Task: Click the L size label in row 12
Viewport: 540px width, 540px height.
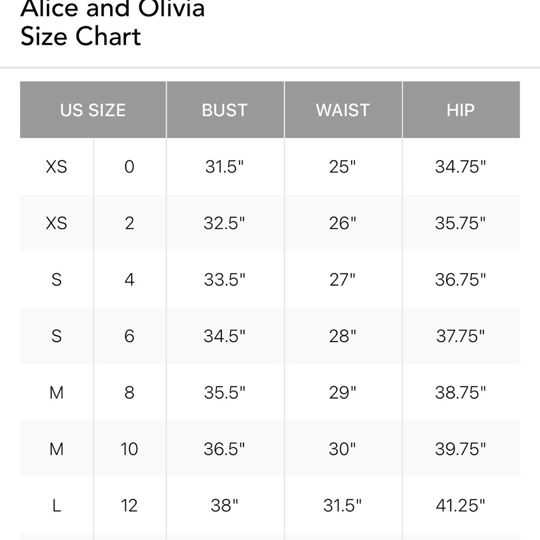Action: pyautogui.click(x=57, y=505)
